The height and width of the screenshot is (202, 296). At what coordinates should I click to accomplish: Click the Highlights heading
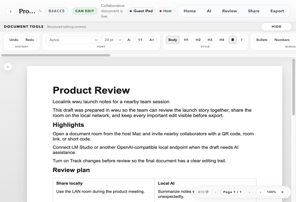point(68,125)
